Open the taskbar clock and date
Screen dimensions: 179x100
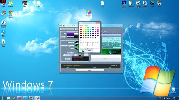174,98
